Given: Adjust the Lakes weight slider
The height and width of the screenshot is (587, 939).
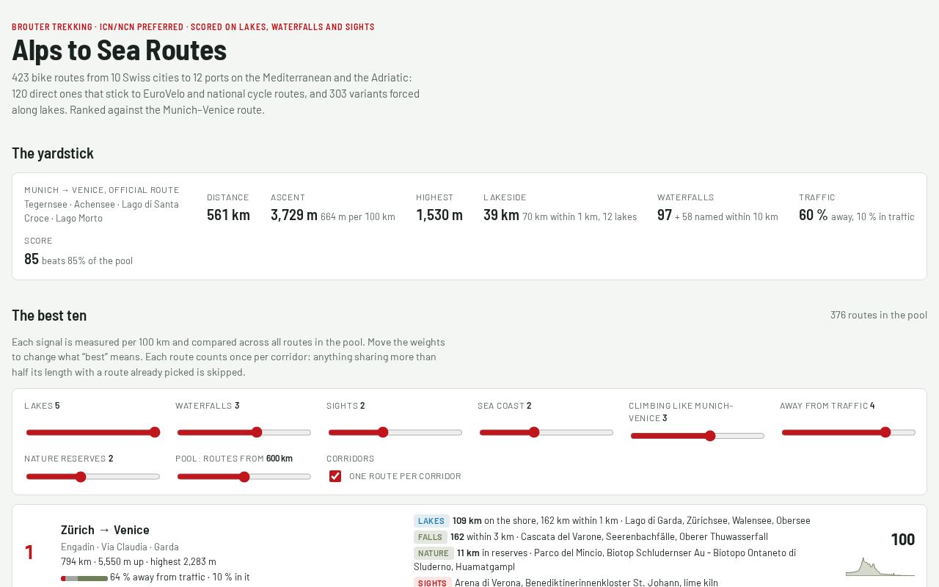Looking at the screenshot, I should click(92, 432).
